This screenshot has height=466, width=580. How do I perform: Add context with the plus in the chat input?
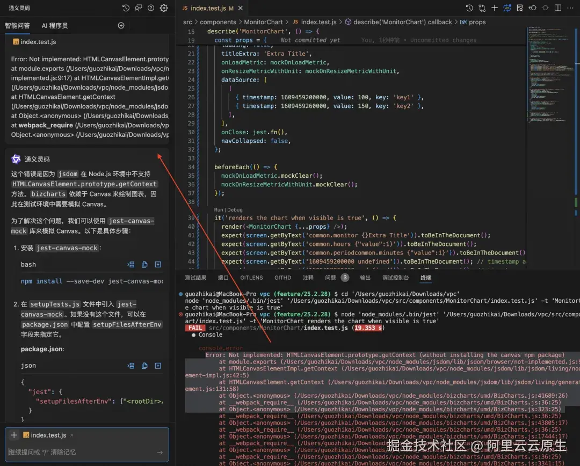14,435
